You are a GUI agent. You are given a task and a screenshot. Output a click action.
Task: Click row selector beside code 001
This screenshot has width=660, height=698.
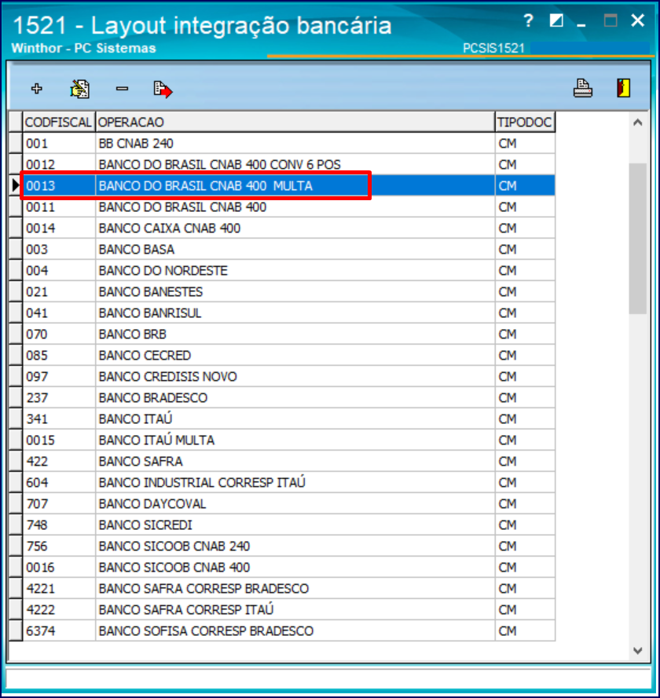15,144
